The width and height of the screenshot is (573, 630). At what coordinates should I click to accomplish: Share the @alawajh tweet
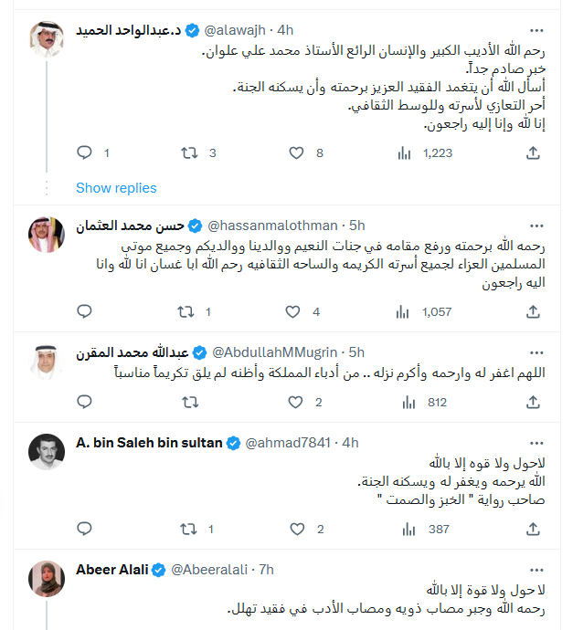(535, 153)
